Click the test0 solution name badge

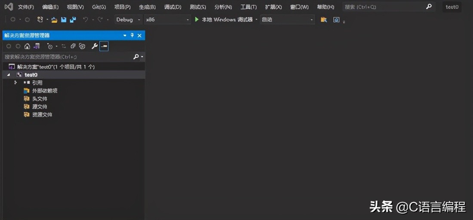[x=452, y=7]
